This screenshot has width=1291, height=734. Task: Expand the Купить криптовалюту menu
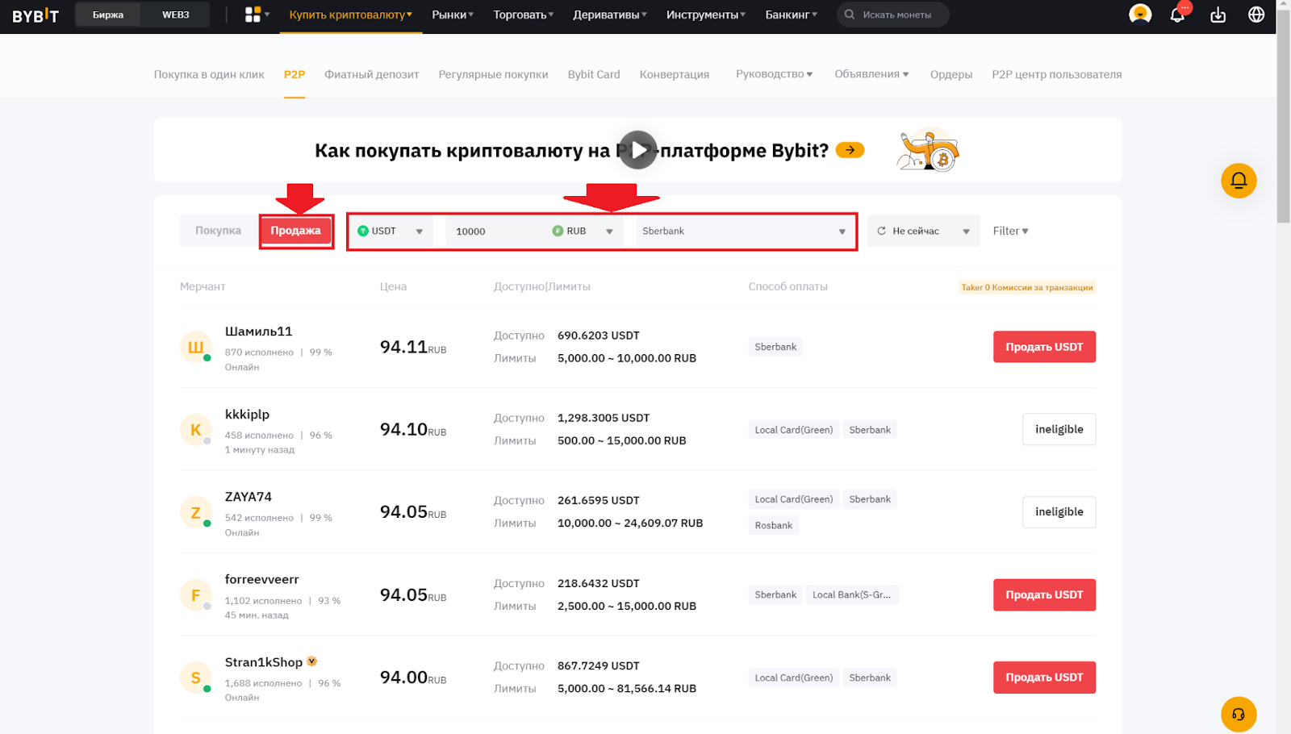point(351,15)
